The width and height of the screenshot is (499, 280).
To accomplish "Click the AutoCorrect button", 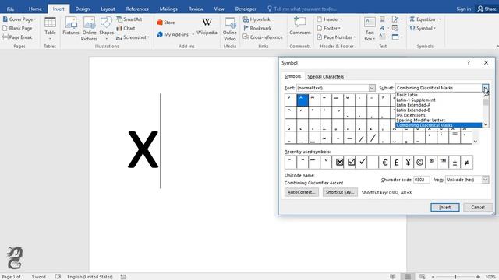I will [302, 192].
